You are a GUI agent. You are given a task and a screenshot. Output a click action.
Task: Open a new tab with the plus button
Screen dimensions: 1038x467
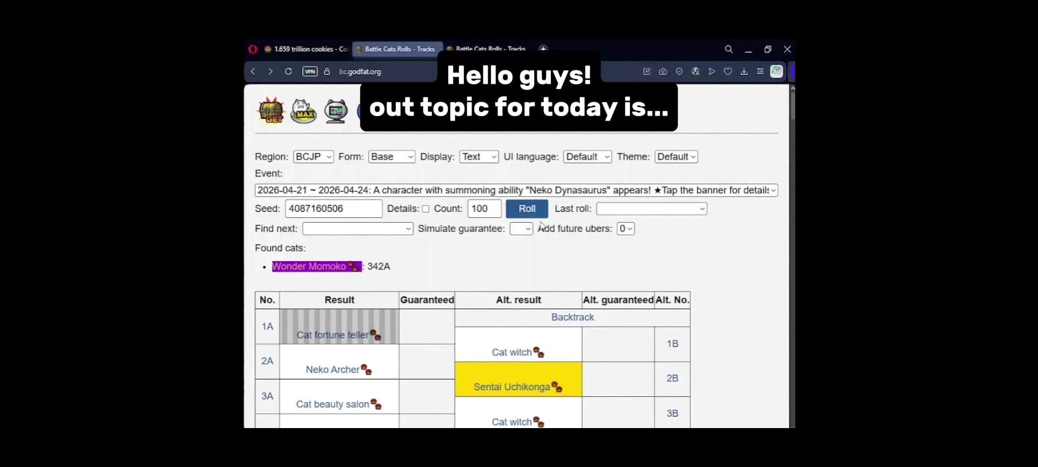coord(543,49)
